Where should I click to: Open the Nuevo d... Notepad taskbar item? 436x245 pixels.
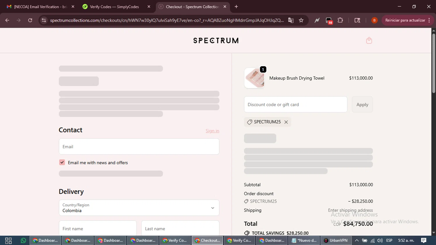pos(304,241)
